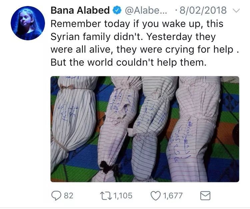250x209 pixels.
Task: Retweet using the arrows icon
Action: [106, 196]
